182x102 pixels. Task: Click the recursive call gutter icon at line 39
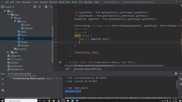(x=60, y=62)
